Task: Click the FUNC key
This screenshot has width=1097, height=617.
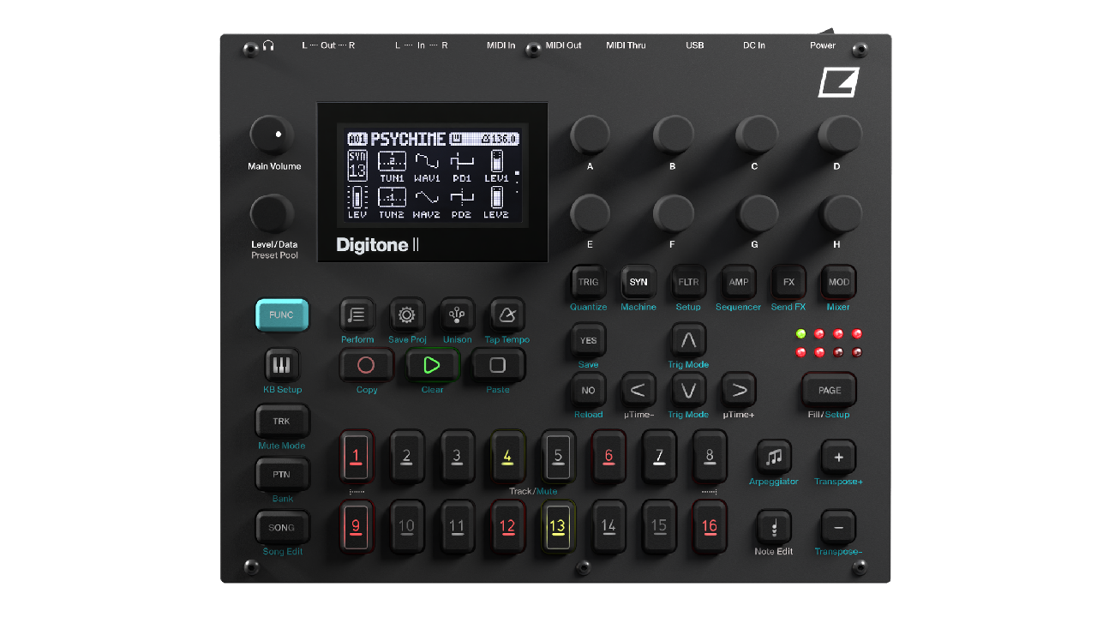Action: 281,315
